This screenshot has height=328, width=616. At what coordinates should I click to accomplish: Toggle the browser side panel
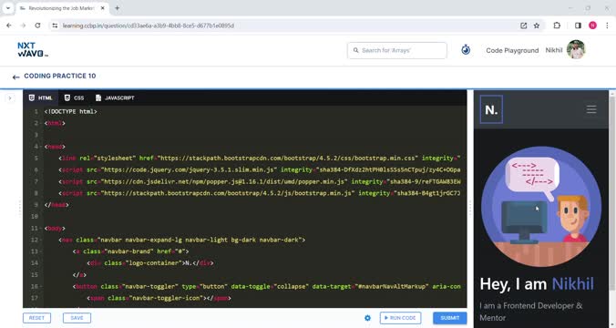578,26
